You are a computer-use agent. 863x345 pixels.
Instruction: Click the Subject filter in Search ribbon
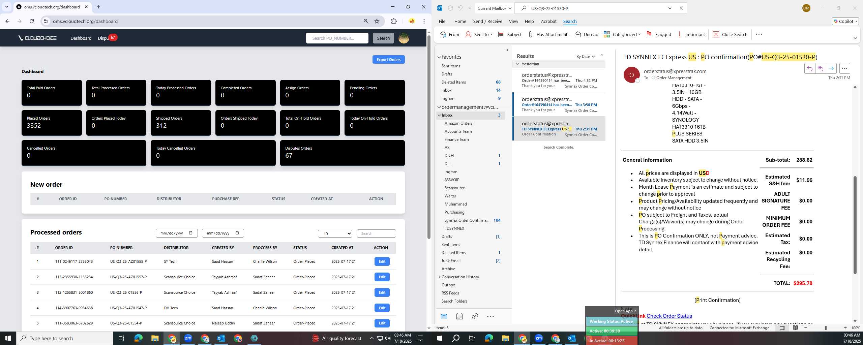pos(510,34)
